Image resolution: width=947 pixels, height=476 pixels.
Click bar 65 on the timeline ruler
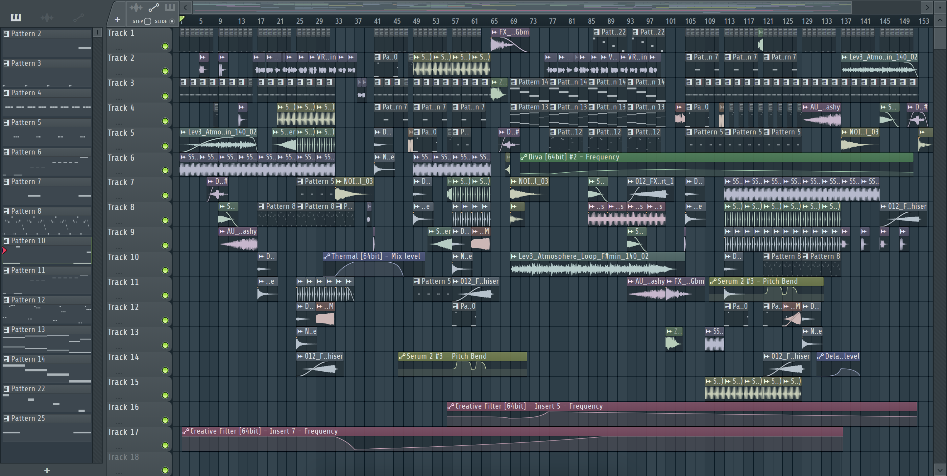click(x=494, y=21)
